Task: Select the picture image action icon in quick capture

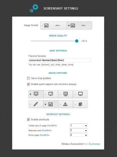Action: tap(51, 104)
